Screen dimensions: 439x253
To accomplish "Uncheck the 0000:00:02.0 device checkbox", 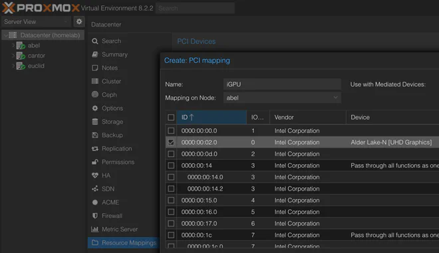I will tap(171, 142).
